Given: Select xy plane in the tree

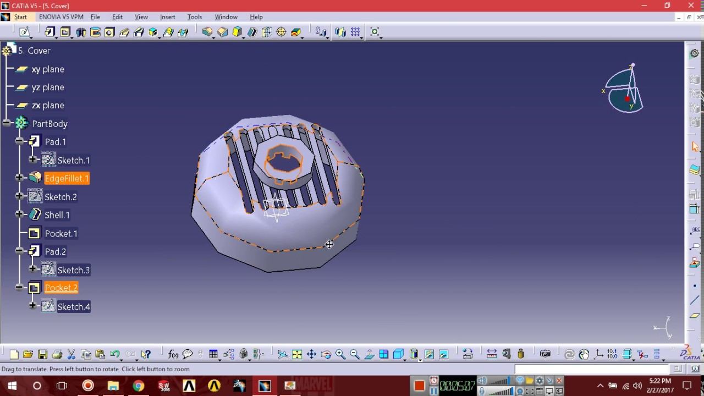Looking at the screenshot, I should pyautogui.click(x=48, y=69).
